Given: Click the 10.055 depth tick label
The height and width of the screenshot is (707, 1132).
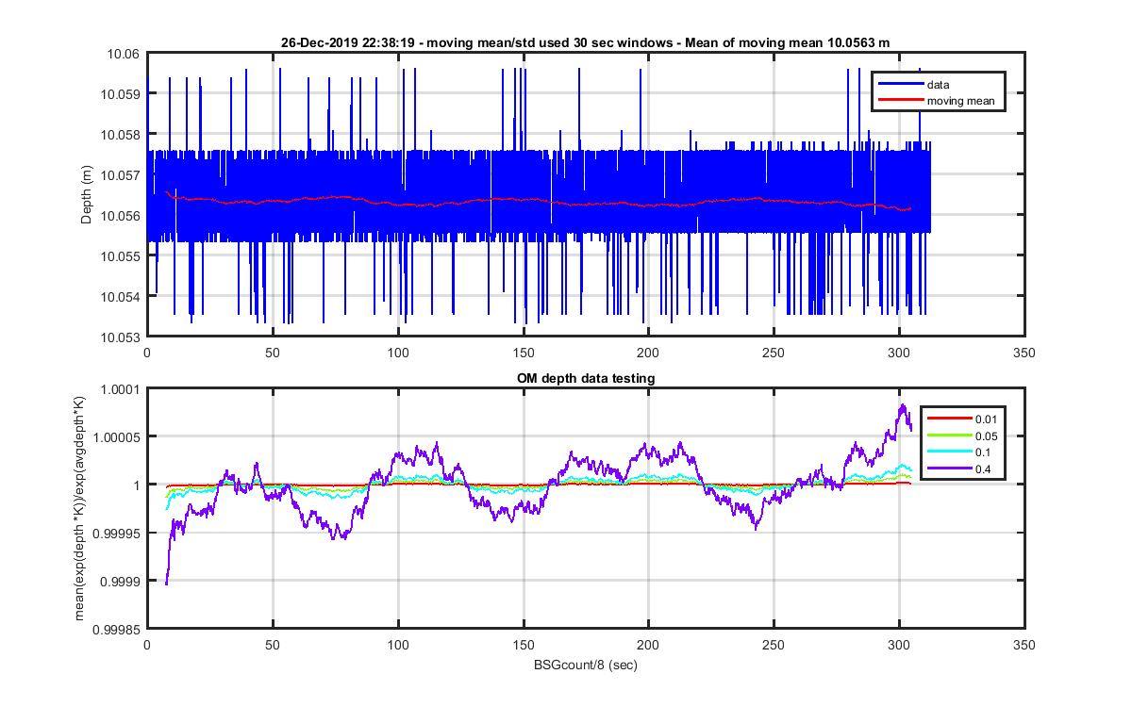Looking at the screenshot, I should tap(119, 256).
